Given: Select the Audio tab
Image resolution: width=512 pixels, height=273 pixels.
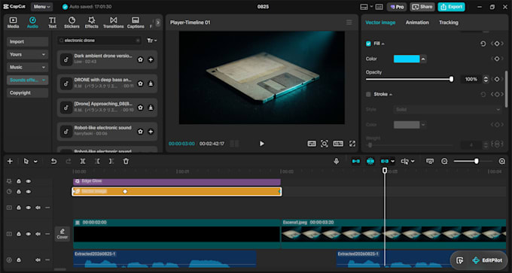Looking at the screenshot, I should coord(32,23).
